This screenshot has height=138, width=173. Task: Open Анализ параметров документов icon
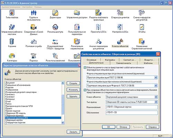click(99, 41)
